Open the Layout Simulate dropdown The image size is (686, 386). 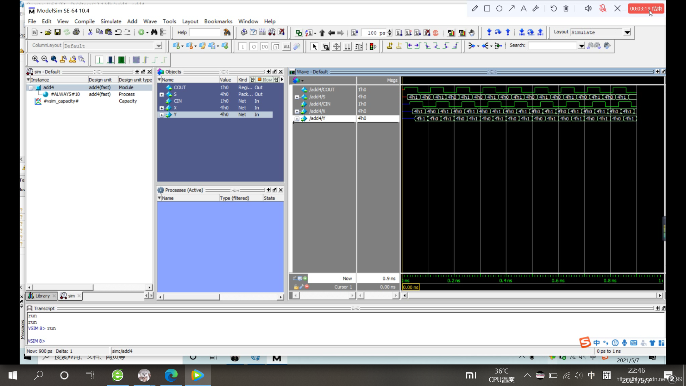[x=628, y=32]
